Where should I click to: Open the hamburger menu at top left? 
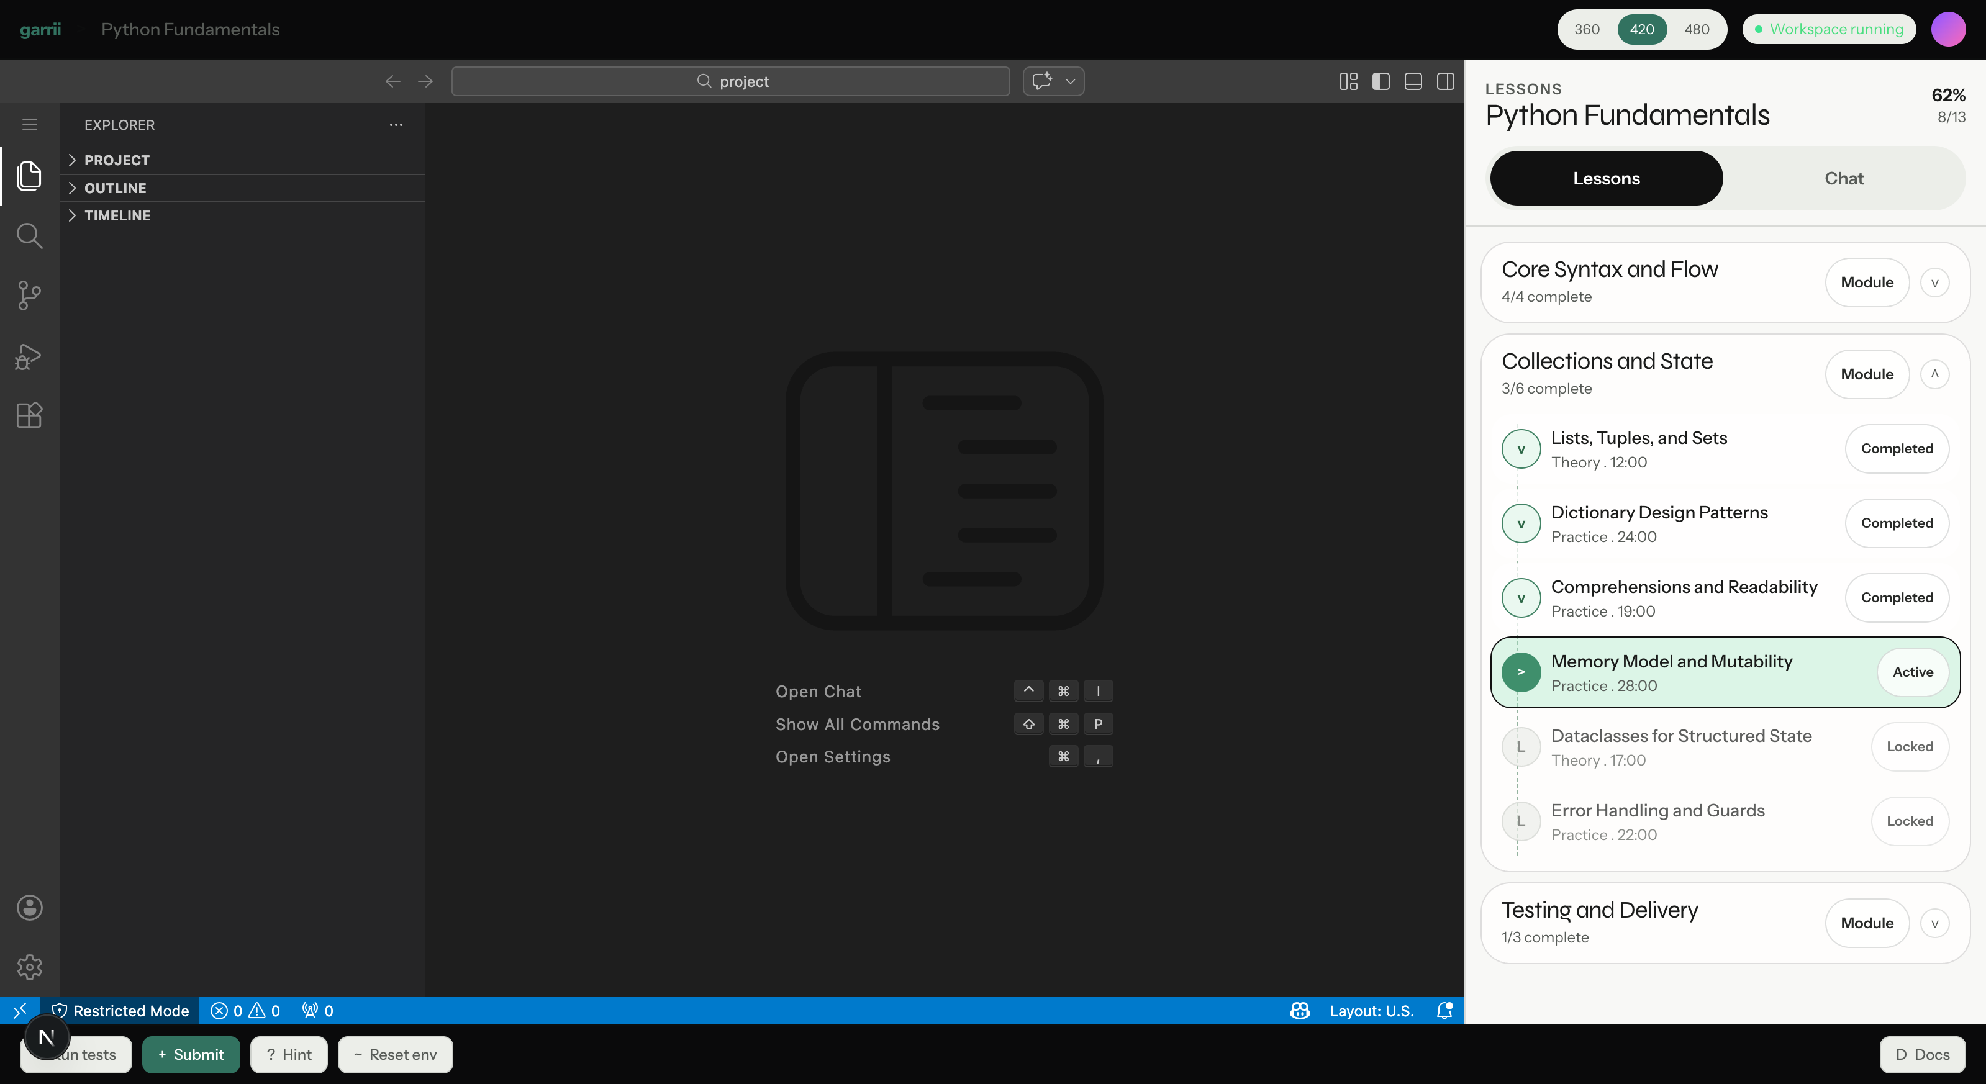tap(29, 124)
